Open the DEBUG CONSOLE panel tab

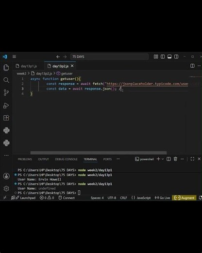point(66,159)
